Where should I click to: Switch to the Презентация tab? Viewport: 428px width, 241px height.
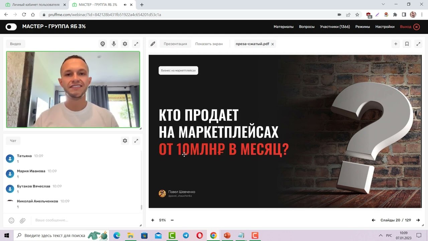coord(175,44)
